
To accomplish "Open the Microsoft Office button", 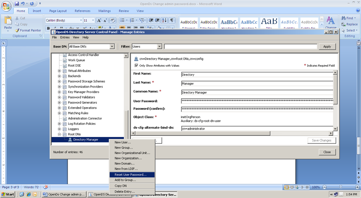I will pos(6,6).
